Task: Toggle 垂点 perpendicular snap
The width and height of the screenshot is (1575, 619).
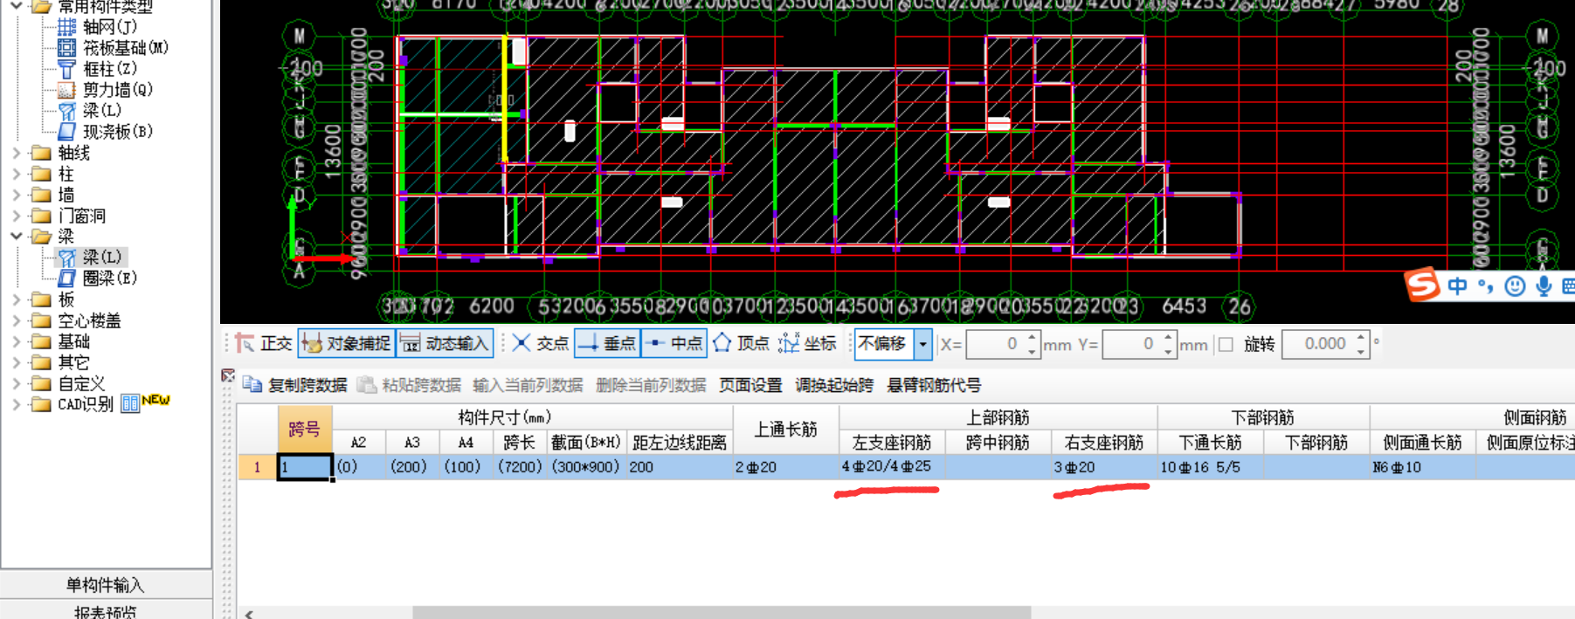Action: (x=608, y=344)
